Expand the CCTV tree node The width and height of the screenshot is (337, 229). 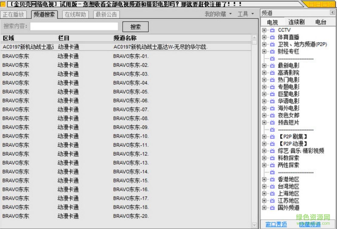[265, 30]
